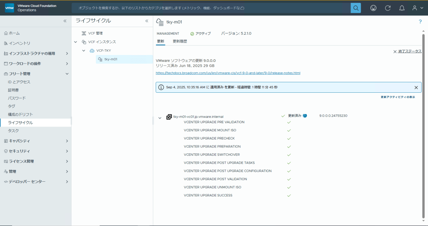Screen dimensions: 428x226
Task: Click the search magnifier button
Action: [x=356, y=8]
